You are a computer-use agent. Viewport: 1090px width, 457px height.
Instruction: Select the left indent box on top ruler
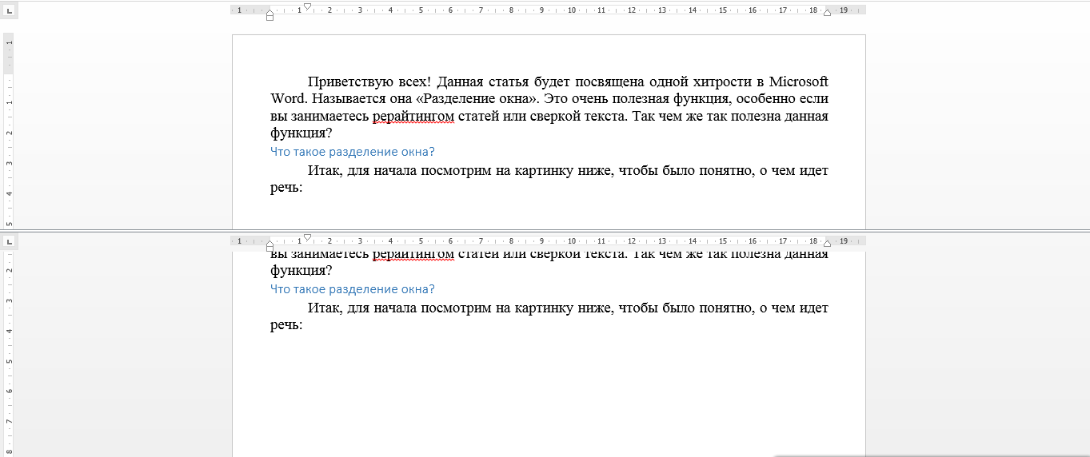click(270, 17)
